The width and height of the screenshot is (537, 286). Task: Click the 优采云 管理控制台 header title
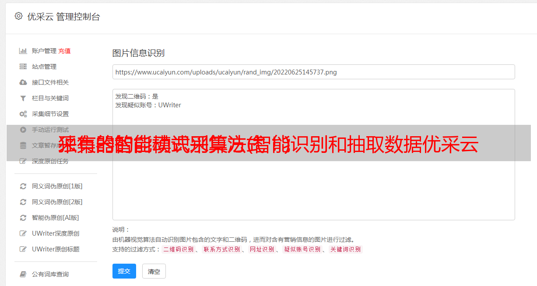point(63,17)
